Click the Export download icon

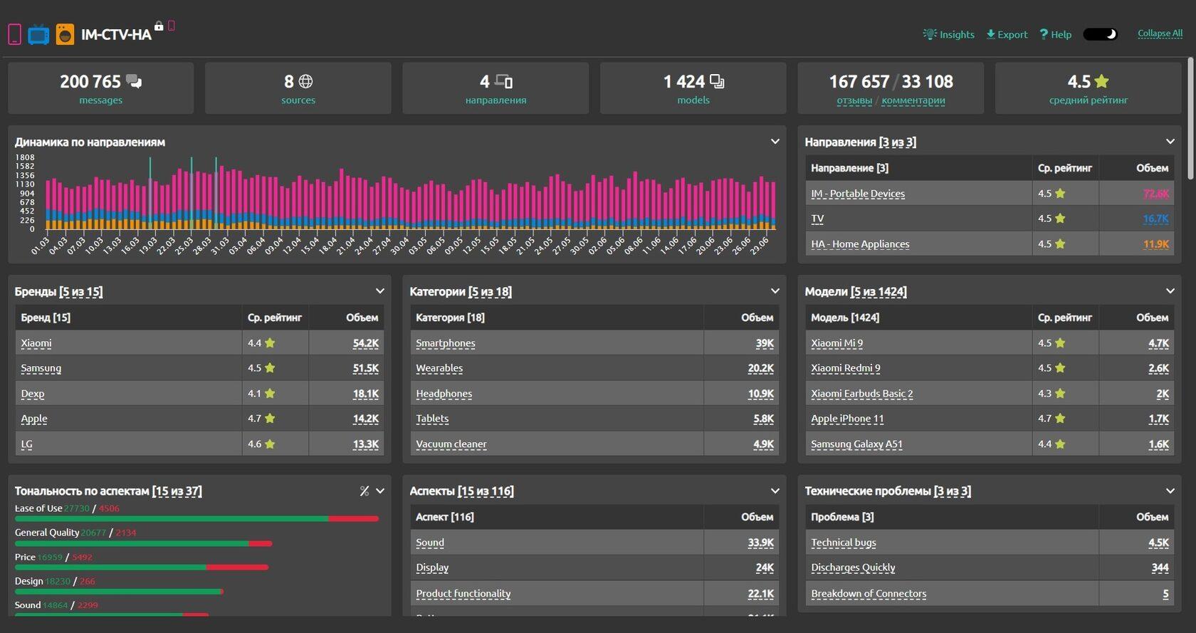tap(990, 34)
